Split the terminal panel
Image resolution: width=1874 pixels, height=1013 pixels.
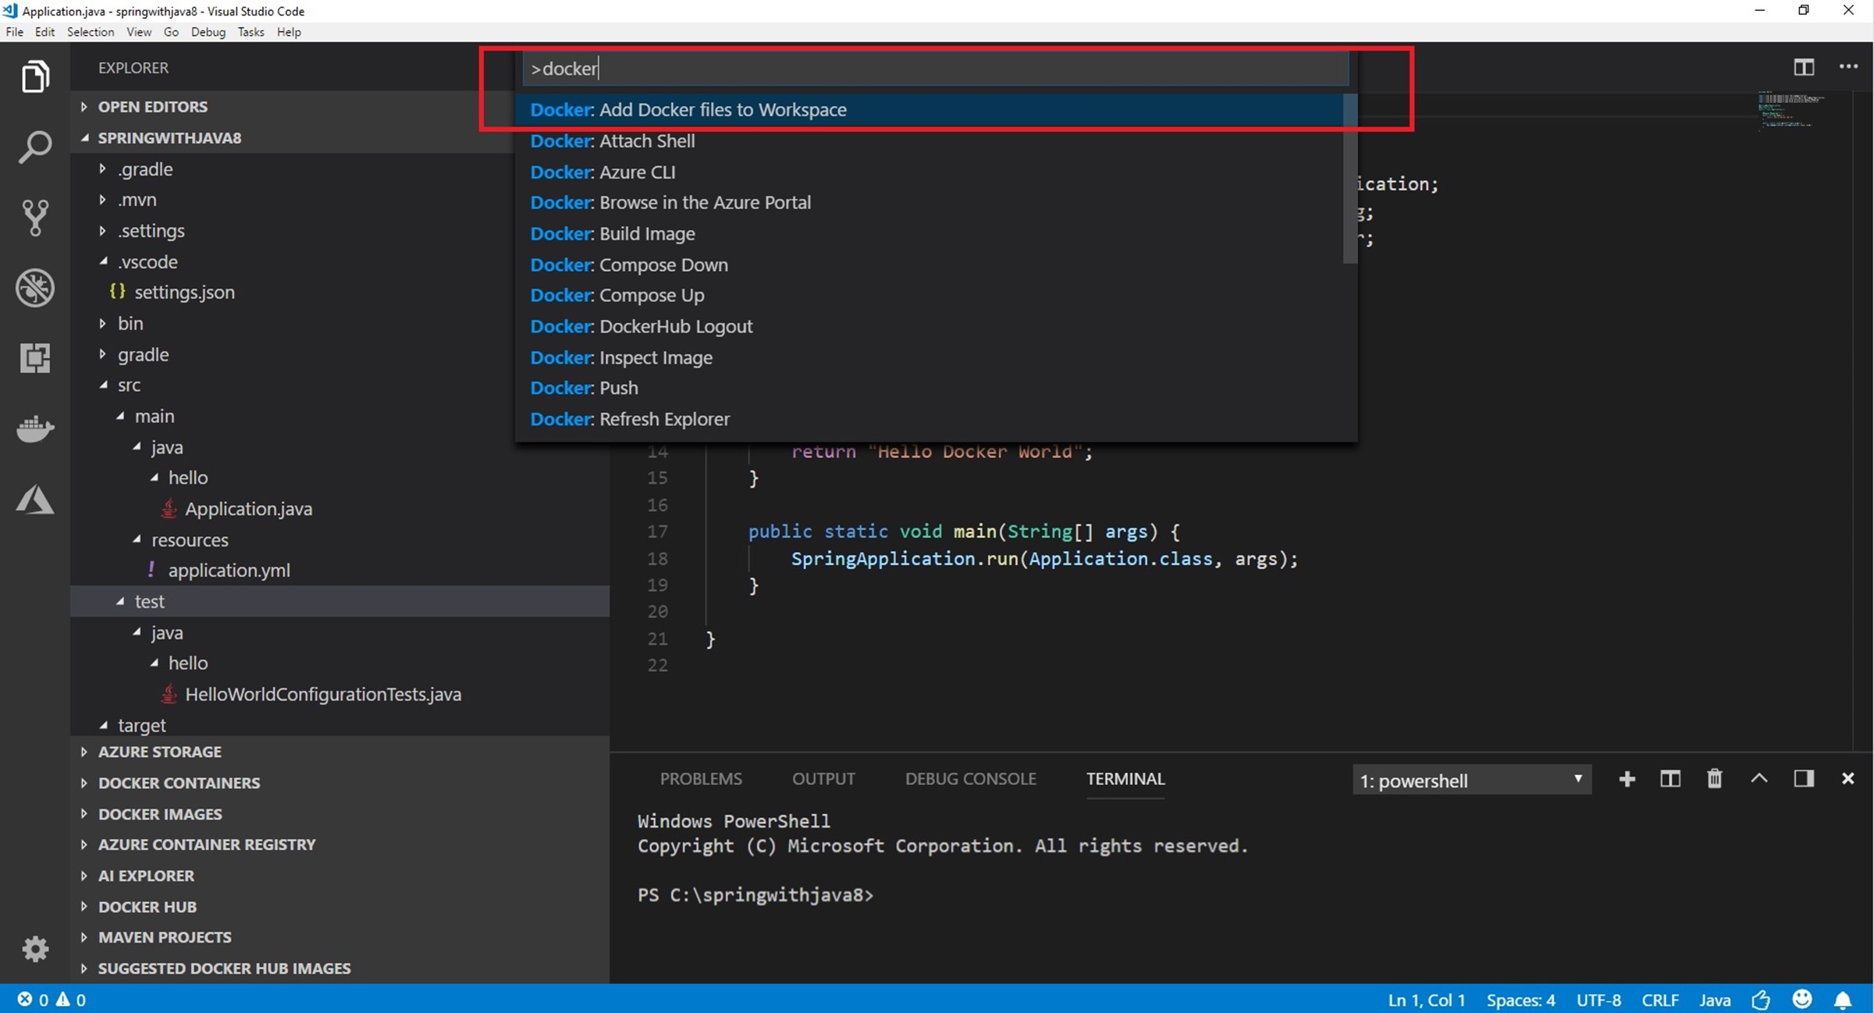1670,779
